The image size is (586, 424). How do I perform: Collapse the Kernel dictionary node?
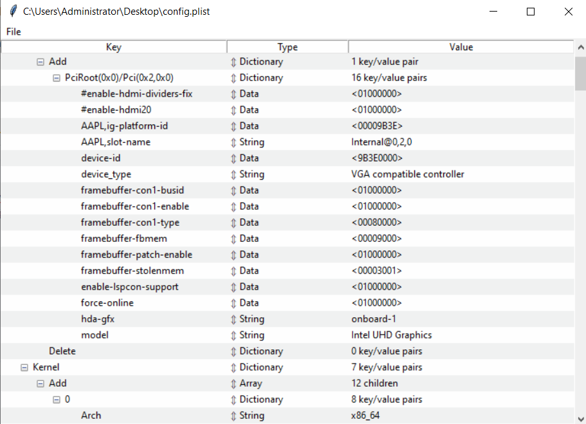point(24,367)
